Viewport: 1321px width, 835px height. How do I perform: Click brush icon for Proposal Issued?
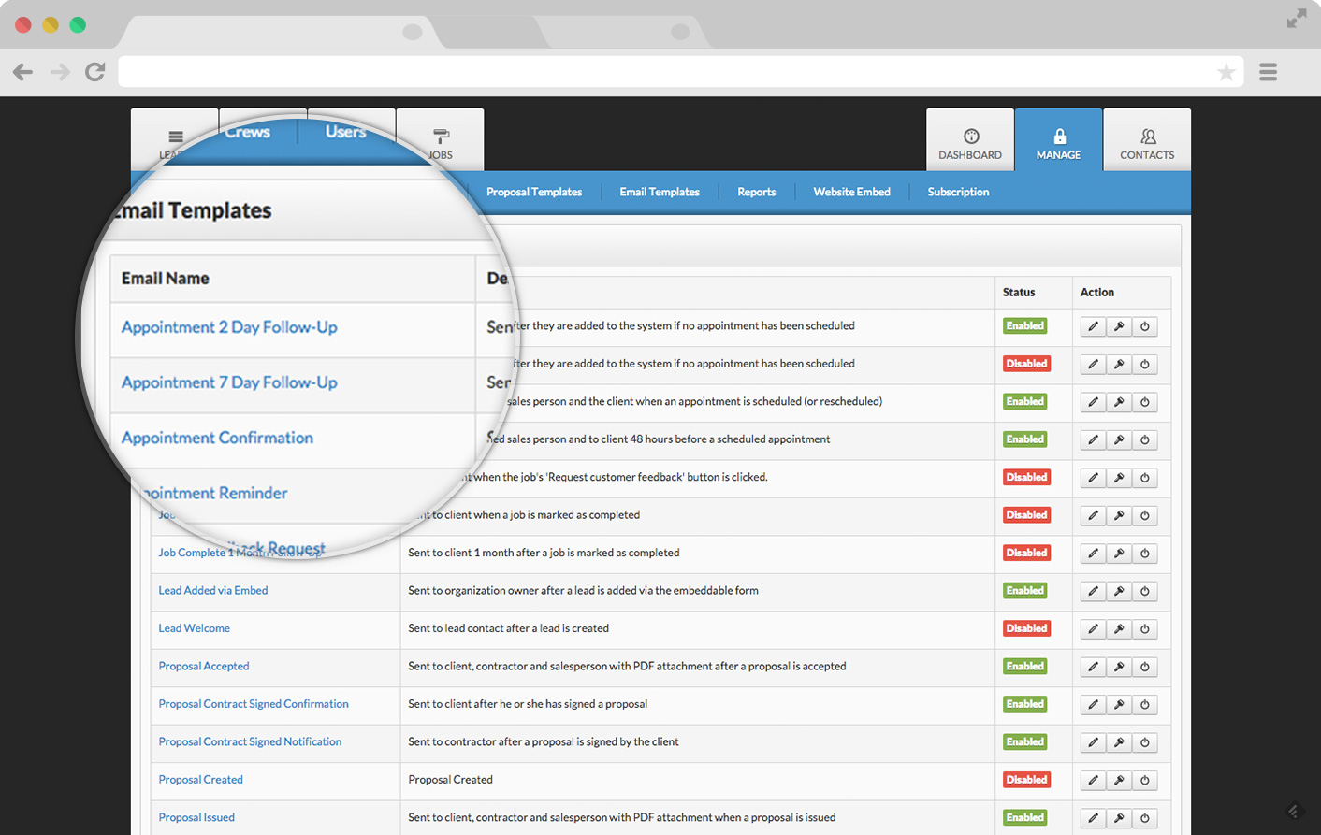pyautogui.click(x=1119, y=818)
